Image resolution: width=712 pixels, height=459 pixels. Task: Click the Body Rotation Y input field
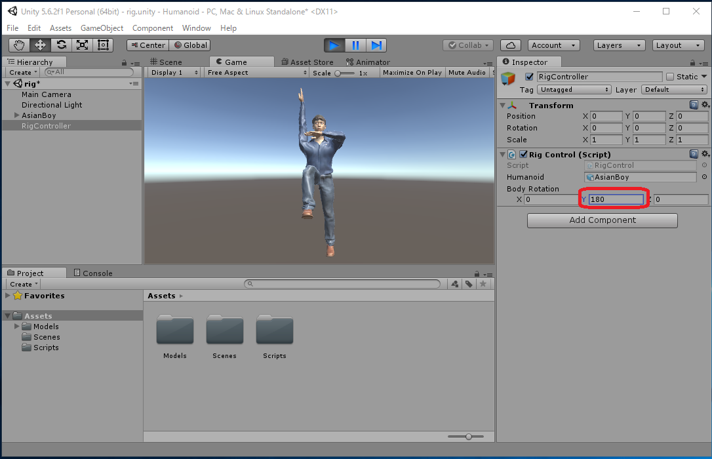click(x=615, y=199)
